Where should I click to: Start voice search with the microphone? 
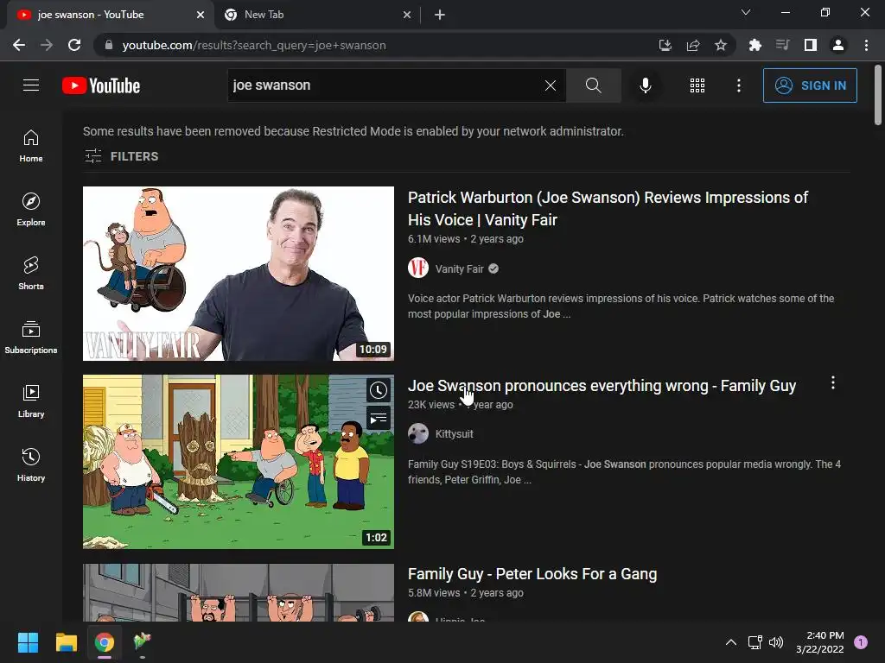(x=645, y=85)
